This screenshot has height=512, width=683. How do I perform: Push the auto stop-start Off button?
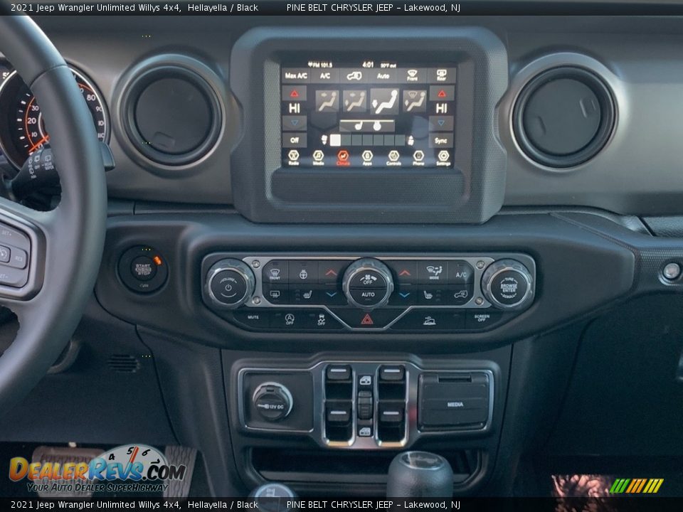pyautogui.click(x=290, y=319)
